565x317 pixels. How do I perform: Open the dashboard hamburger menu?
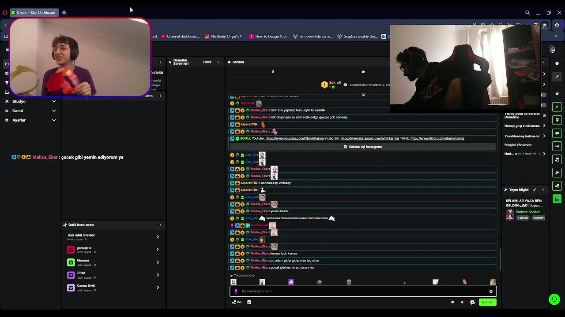click(x=7, y=49)
